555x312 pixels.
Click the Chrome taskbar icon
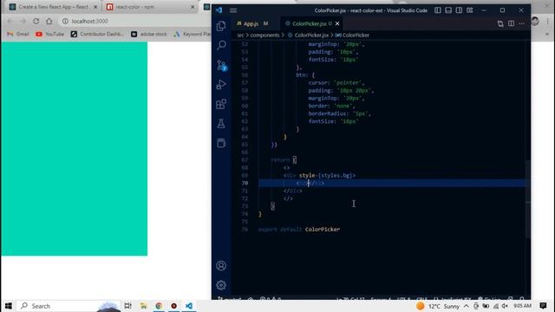tap(159, 306)
